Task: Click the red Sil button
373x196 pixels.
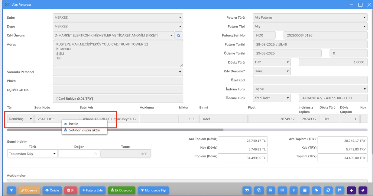Action: click(71, 190)
